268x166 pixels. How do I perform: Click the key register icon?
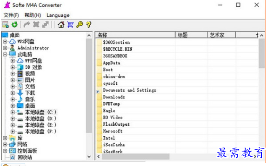(79, 25)
